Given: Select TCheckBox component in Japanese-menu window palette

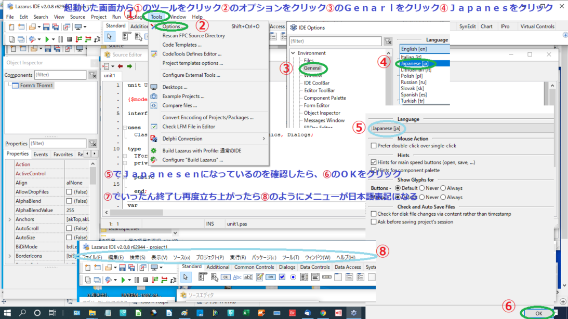Looking at the screenshot, I should click(x=282, y=278).
